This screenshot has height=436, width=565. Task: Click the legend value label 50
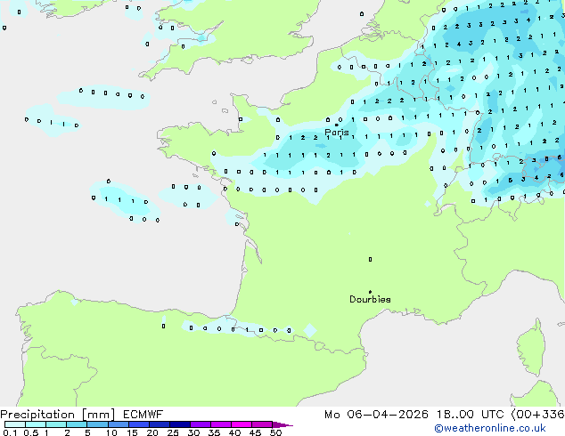pyautogui.click(x=275, y=432)
